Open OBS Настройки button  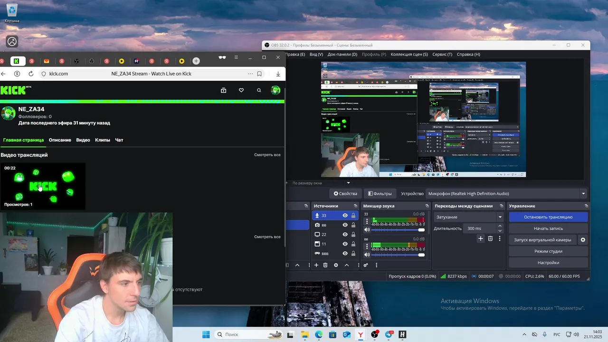pos(548,263)
